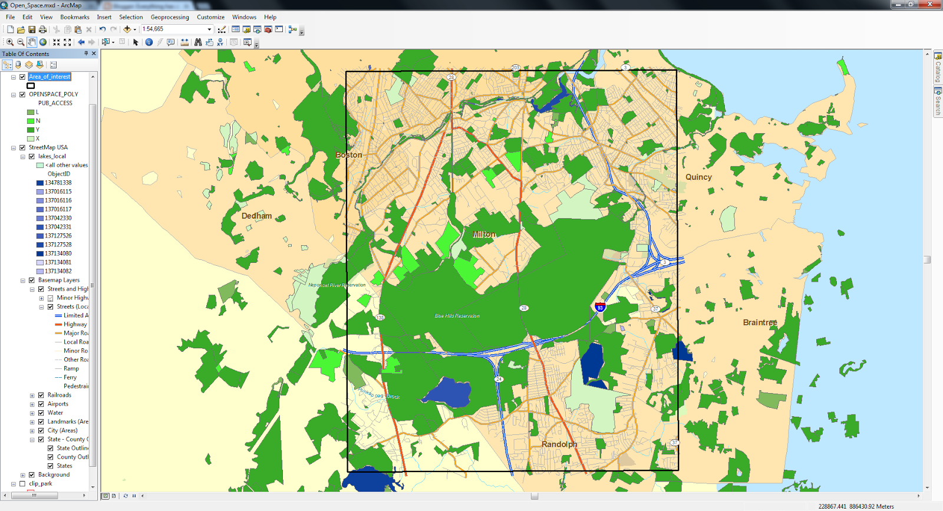The image size is (943, 511).
Task: Toggle visibility of OPENSPACE_POLY layer
Action: tap(22, 94)
